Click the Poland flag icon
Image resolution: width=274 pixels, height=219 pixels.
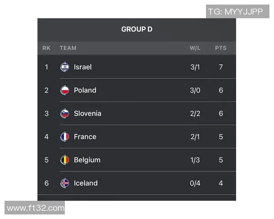click(65, 90)
